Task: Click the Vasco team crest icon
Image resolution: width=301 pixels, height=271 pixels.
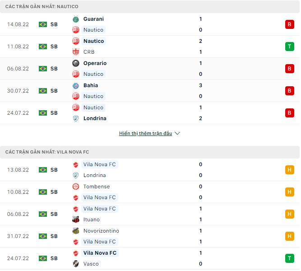Action: pyautogui.click(x=76, y=264)
